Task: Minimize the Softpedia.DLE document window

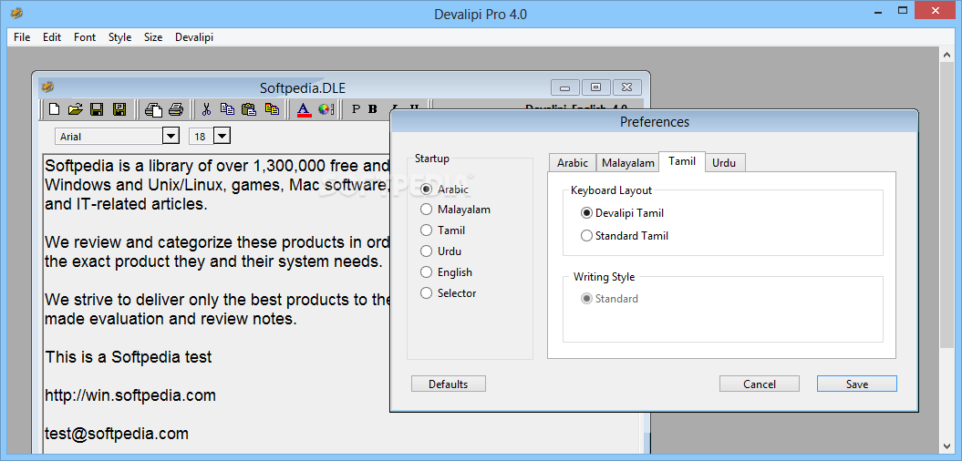Action: point(565,87)
